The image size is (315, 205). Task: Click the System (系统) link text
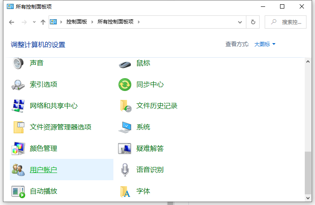(x=143, y=127)
